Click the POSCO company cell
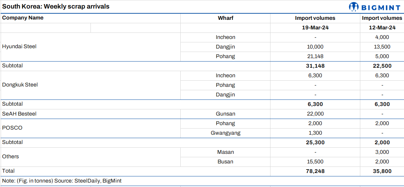Image resolution: width=404 pixels, height=187 pixels. click(12, 128)
